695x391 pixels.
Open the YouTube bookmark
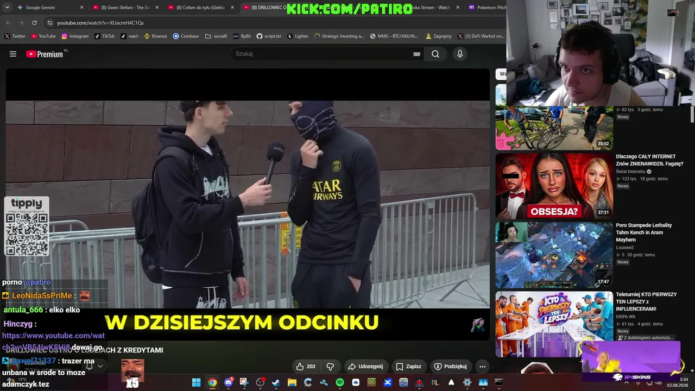click(x=43, y=36)
